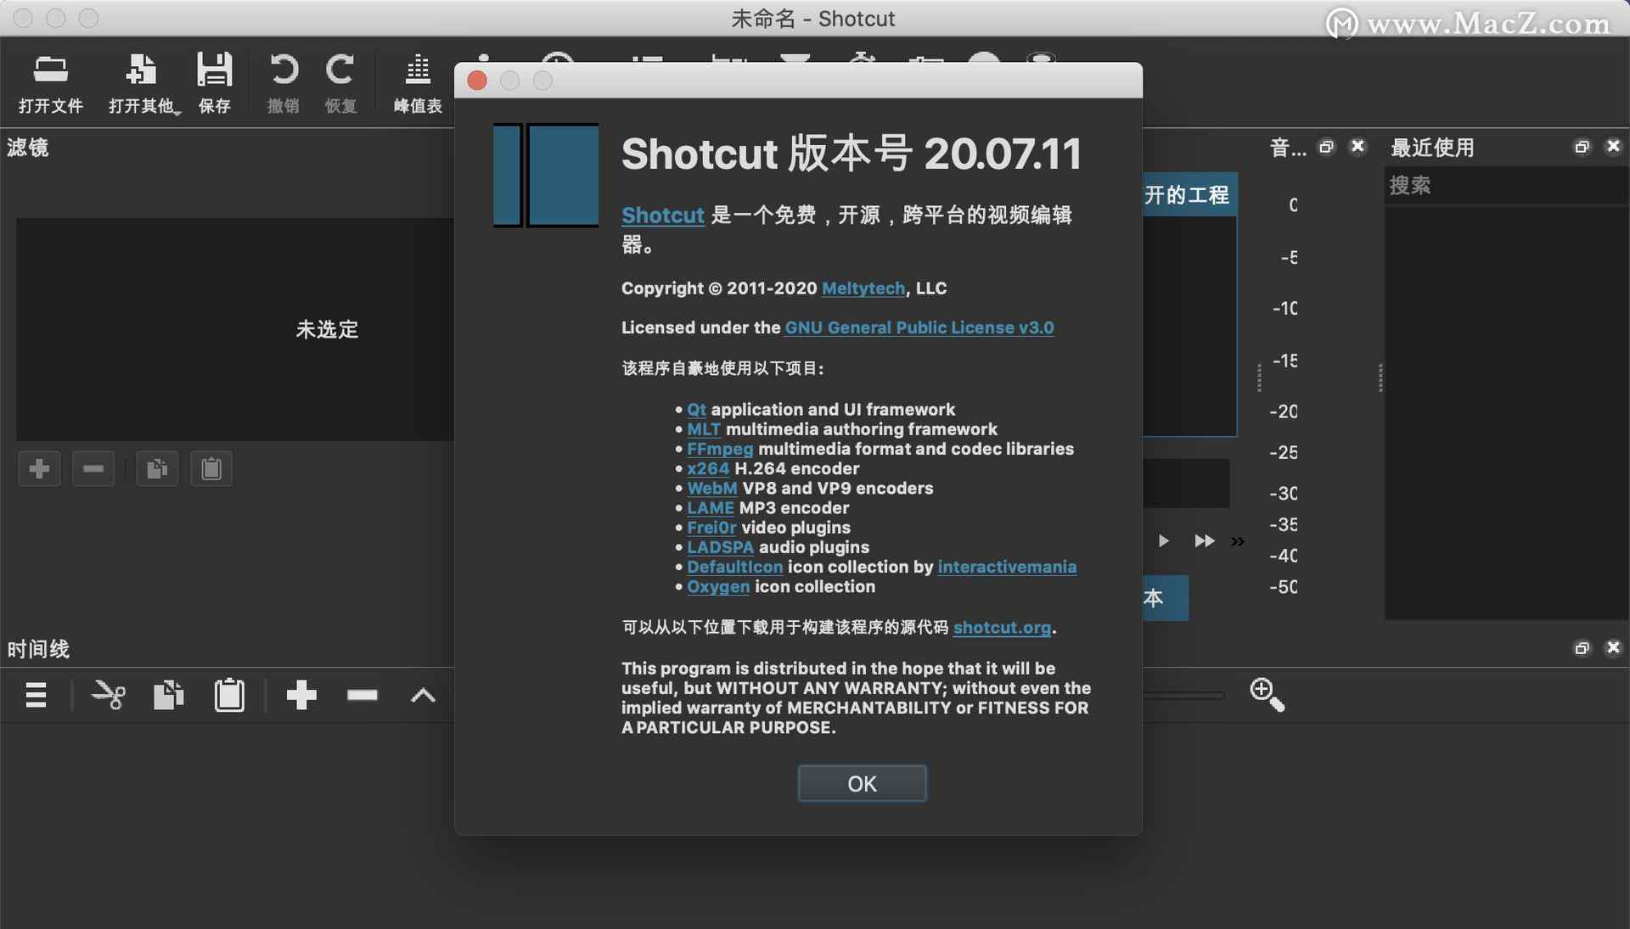The image size is (1630, 929).
Task: Open the Oxygen link
Action: coord(718,586)
